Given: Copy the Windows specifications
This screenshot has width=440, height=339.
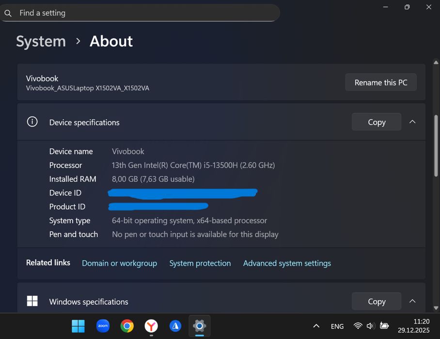Looking at the screenshot, I should [x=377, y=301].
